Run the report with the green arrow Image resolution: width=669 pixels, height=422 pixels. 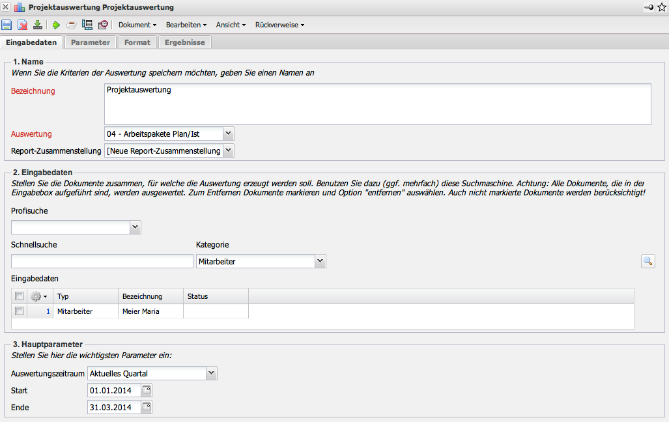(56, 25)
